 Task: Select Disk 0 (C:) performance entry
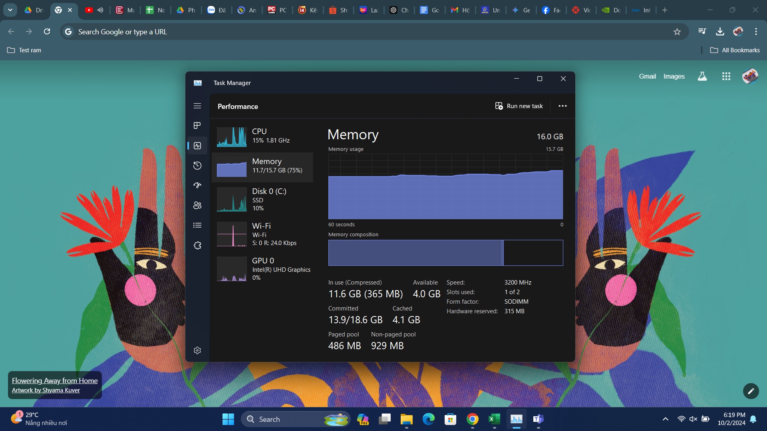point(262,200)
